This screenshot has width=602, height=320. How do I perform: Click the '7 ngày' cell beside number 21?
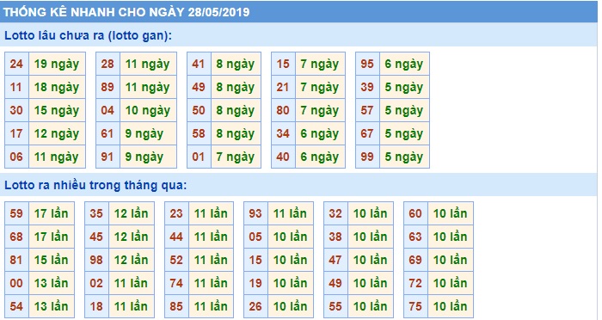320,87
